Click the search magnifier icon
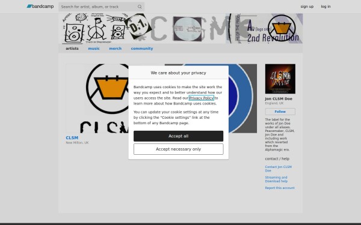This screenshot has height=225, width=361. 140,7
